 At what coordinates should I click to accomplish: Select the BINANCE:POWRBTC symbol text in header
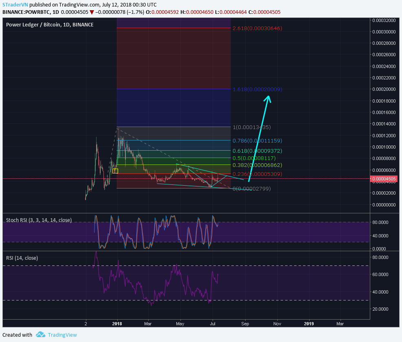[26, 12]
